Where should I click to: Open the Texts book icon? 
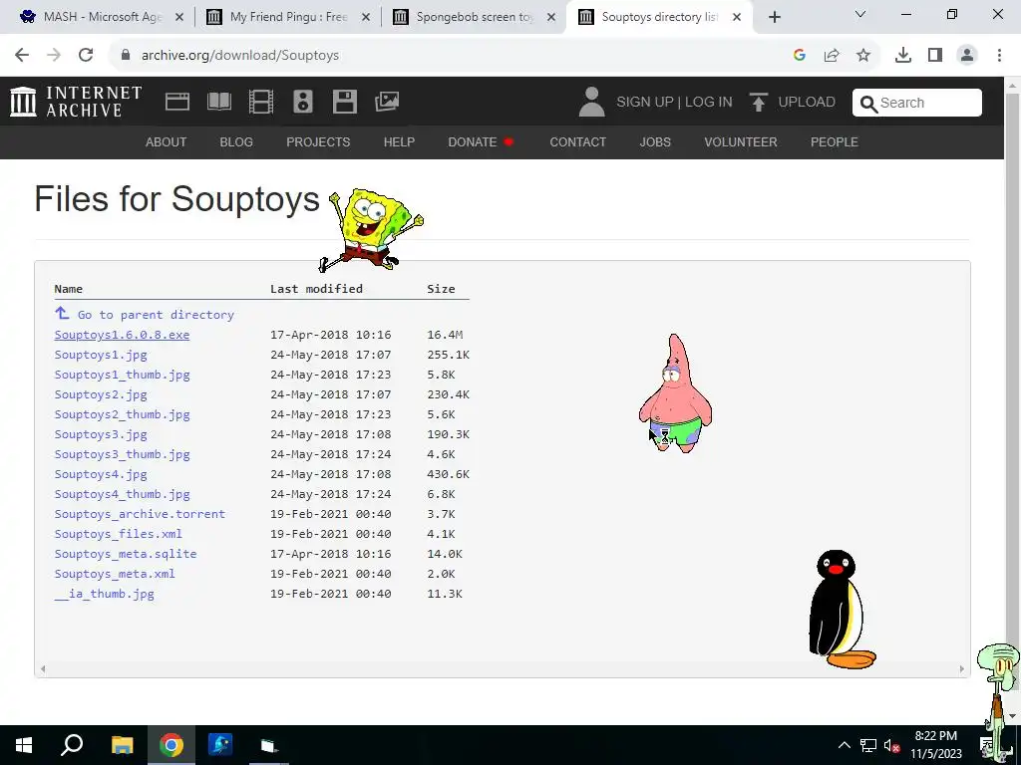218,102
